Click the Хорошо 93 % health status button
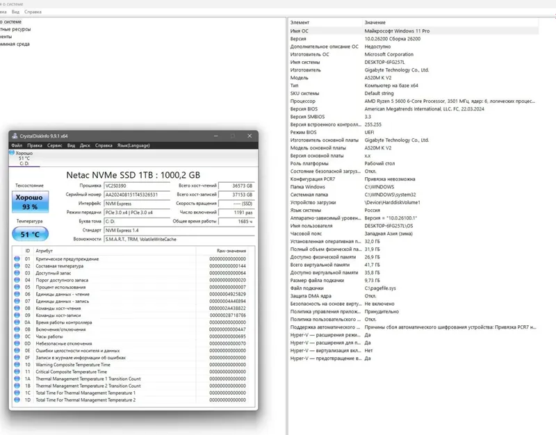556x435 pixels. (x=30, y=202)
